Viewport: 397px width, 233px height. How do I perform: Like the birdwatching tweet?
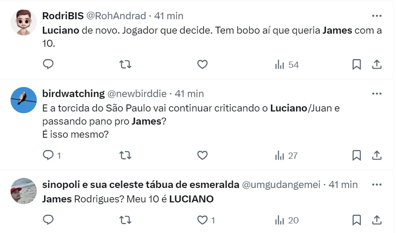[x=202, y=155]
